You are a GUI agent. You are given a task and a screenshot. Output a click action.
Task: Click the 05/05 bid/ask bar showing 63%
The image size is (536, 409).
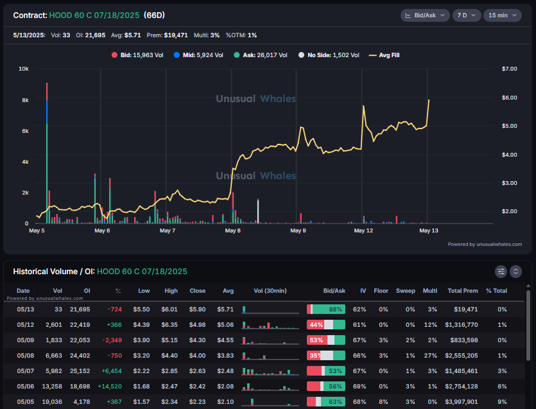click(325, 401)
